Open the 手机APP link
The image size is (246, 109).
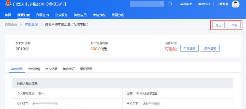click(x=186, y=4)
